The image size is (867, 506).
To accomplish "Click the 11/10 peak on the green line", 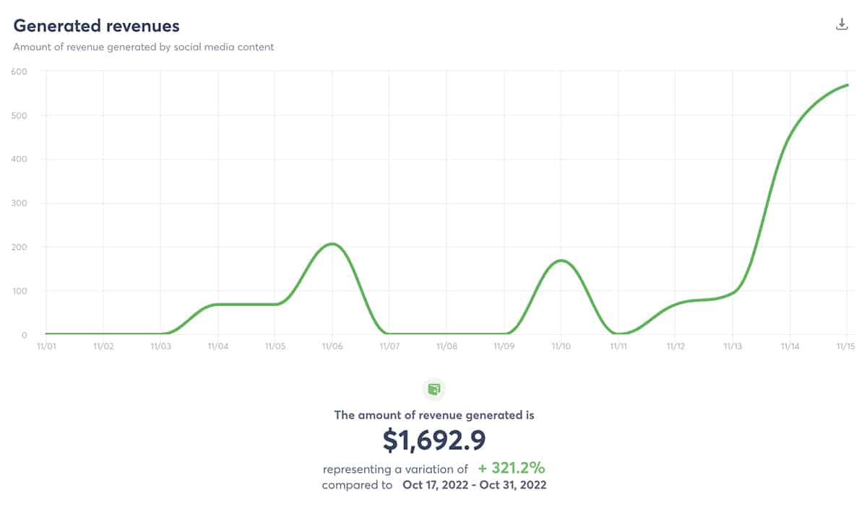I will (561, 261).
